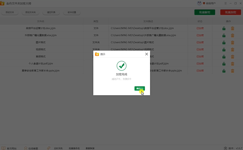Screen dimensions: 243x150
Task: Click the unlock icon for 视频格式 folder
Action: (x=224, y=49)
